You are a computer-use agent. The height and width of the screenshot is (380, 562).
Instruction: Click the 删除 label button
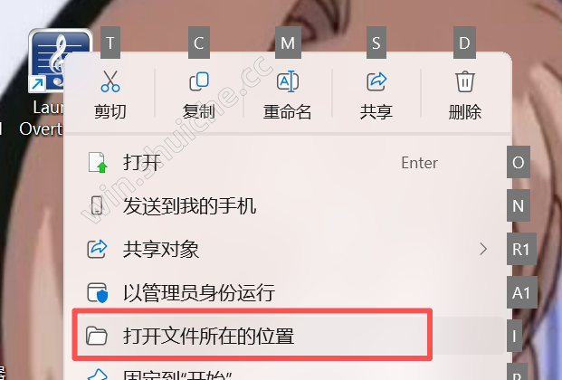(465, 112)
